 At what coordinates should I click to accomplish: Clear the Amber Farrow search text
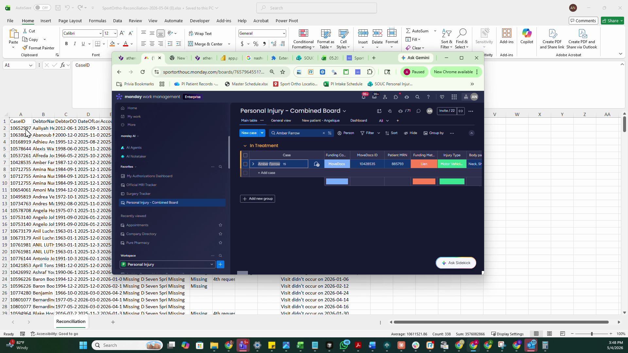coord(324,133)
